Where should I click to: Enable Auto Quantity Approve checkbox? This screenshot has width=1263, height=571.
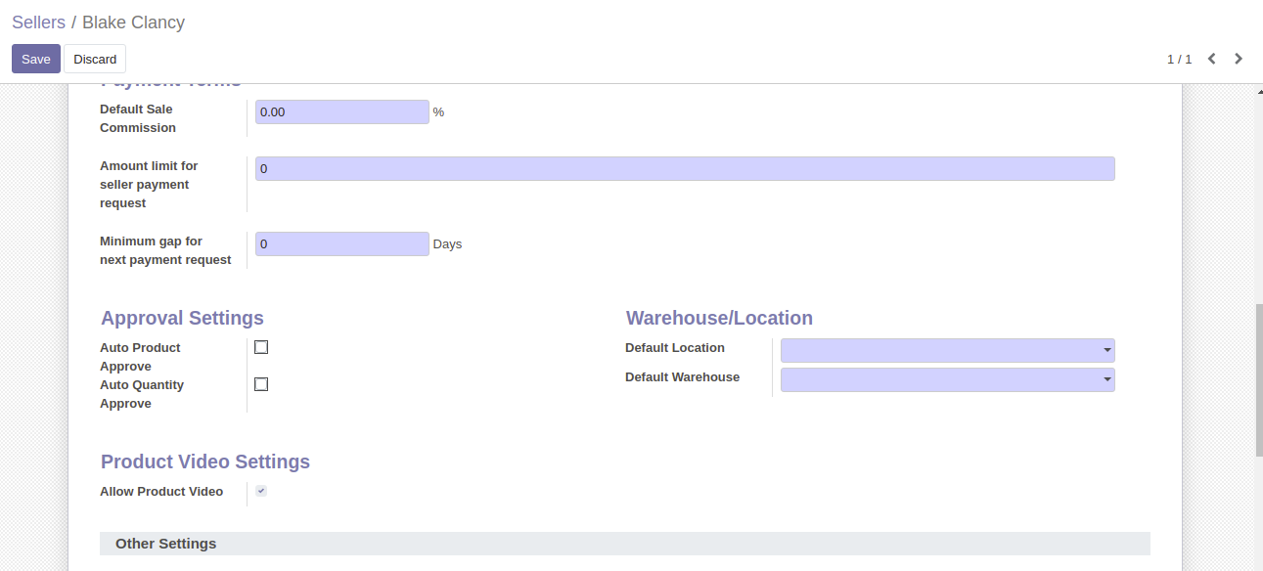pyautogui.click(x=261, y=384)
